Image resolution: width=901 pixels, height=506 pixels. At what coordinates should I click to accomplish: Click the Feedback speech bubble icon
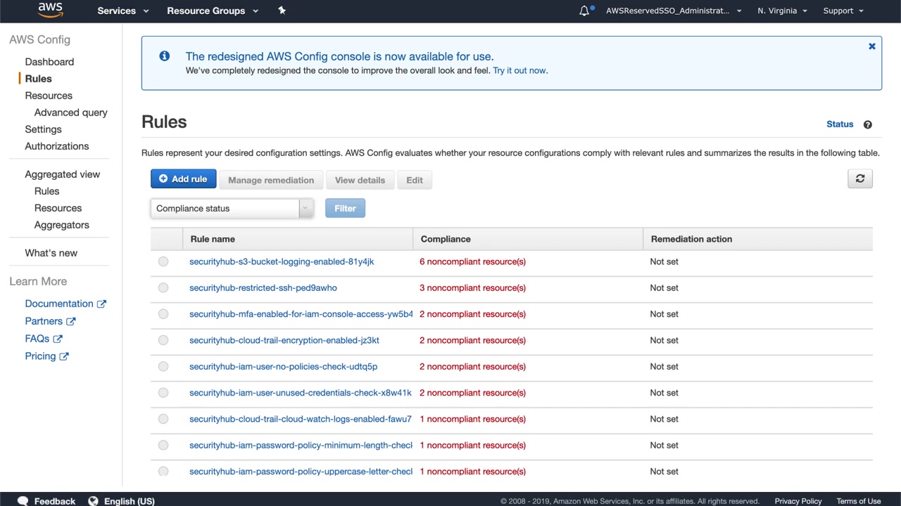[x=23, y=501]
